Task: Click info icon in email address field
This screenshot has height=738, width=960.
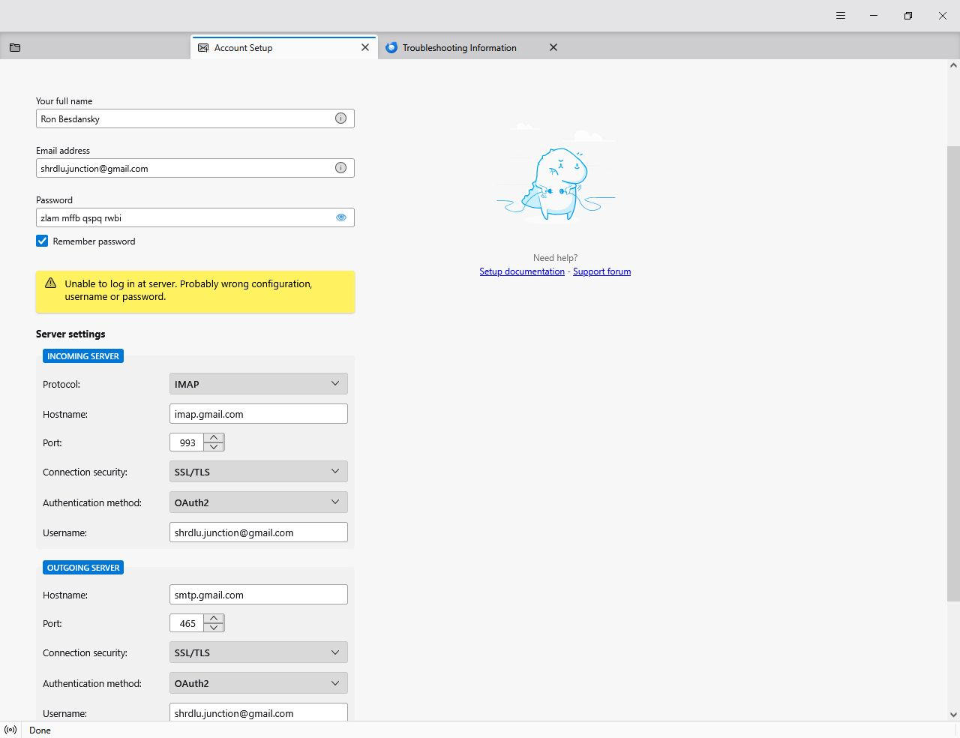Action: tap(340, 168)
